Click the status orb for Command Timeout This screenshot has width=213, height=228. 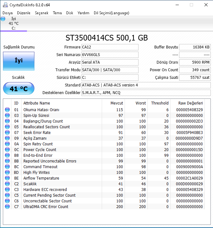(7, 167)
